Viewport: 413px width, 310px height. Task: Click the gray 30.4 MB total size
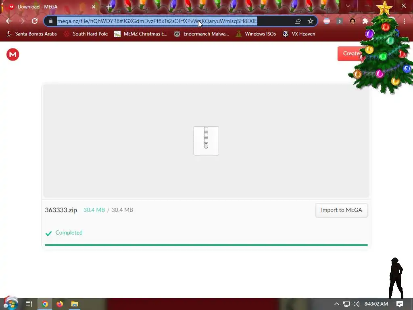[x=122, y=210]
